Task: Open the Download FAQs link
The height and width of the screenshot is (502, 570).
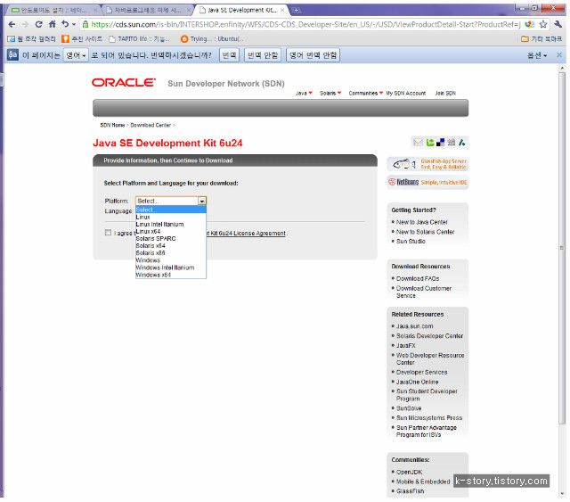Action: click(418, 278)
